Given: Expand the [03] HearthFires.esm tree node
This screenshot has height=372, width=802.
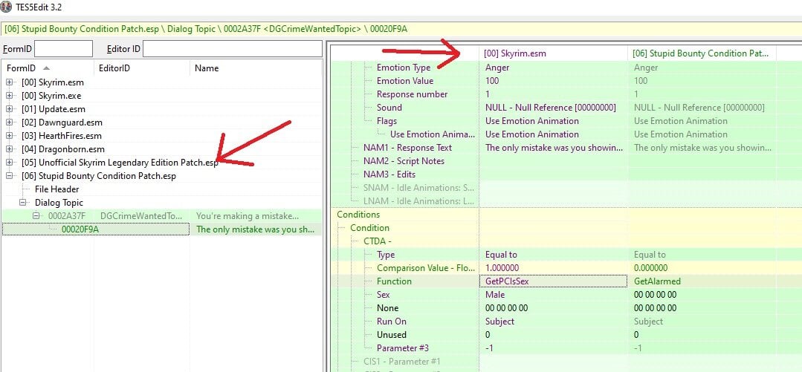Looking at the screenshot, I should click(x=9, y=135).
